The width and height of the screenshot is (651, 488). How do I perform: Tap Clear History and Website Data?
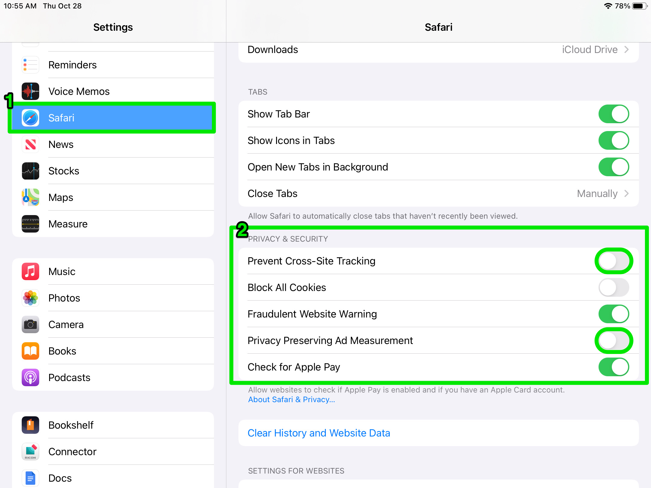(319, 433)
